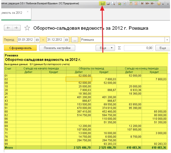Click the period end date field 31.12.2012

55,40
